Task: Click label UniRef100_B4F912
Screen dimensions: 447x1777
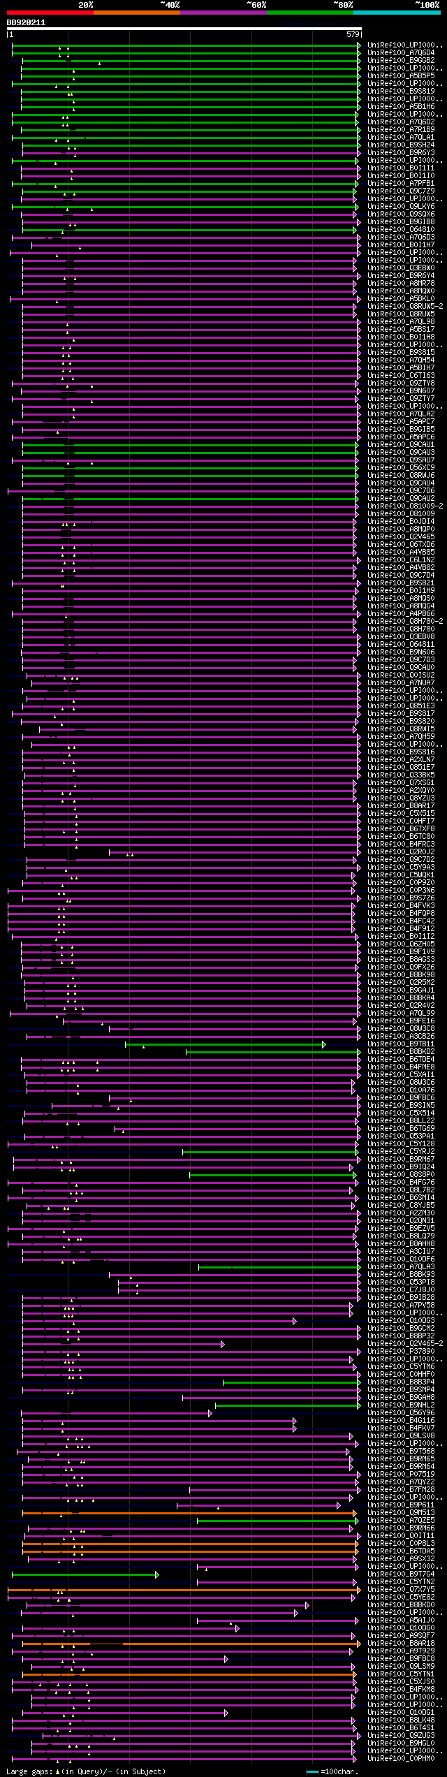Action: [x=401, y=928]
